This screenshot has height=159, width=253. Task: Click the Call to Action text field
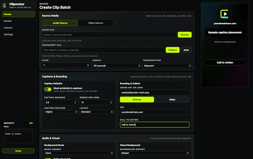pos(154,125)
